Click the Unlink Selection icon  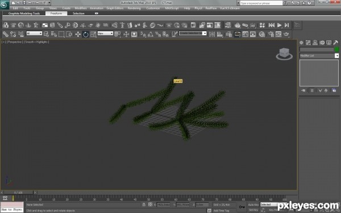click(x=13, y=34)
